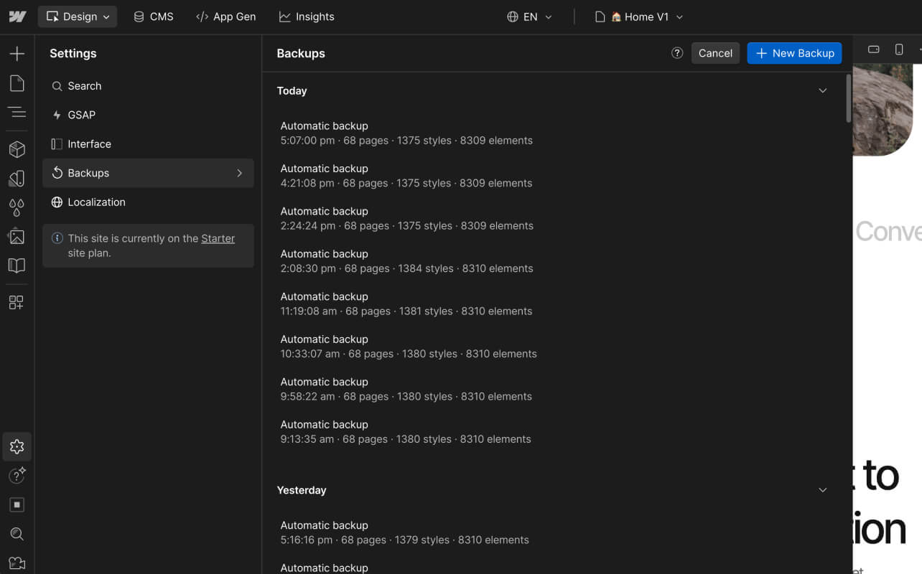Open the Components panel

click(x=17, y=149)
